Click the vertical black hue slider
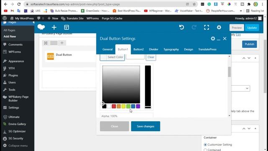The width and height of the screenshot is (268, 151). (148, 87)
